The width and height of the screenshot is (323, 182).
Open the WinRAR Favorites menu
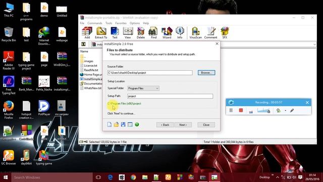121,23
